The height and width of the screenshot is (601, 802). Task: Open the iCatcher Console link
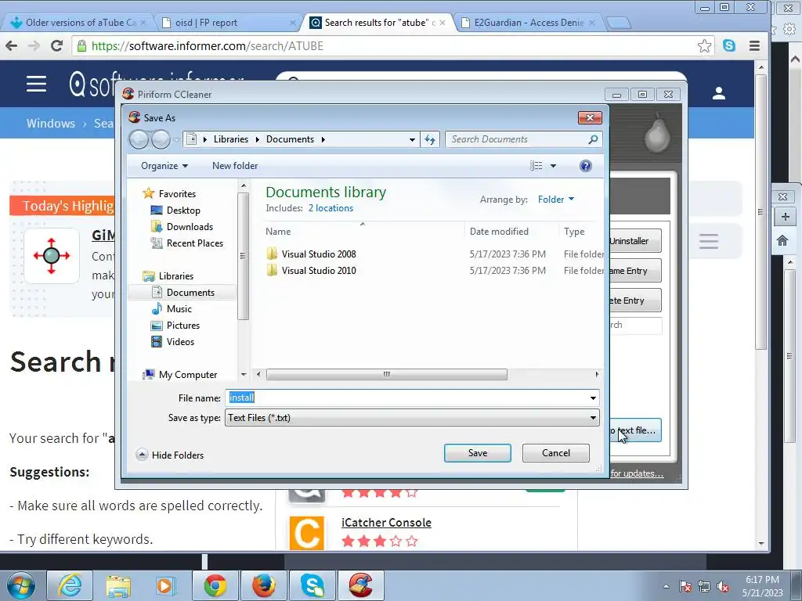click(x=386, y=522)
